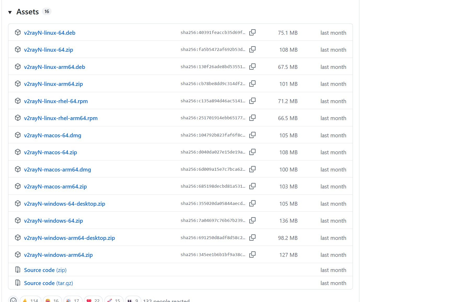Viewport: 452px width, 302px height.
Task: Download v2rayN-macos-64.zip
Action: 50,152
